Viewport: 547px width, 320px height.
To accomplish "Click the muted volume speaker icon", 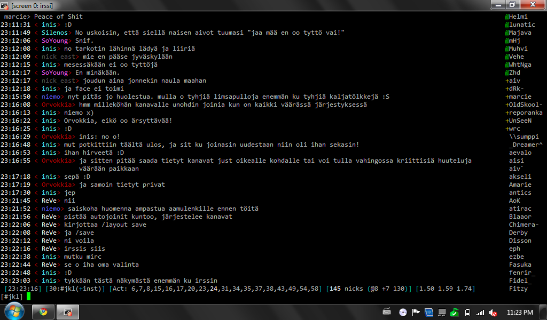I will pyautogui.click(x=493, y=313).
